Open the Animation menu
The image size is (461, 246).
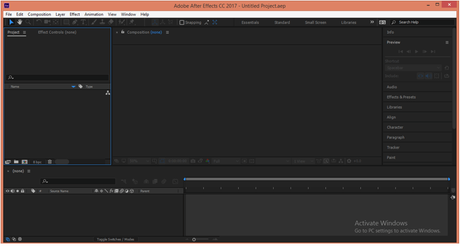coord(94,14)
